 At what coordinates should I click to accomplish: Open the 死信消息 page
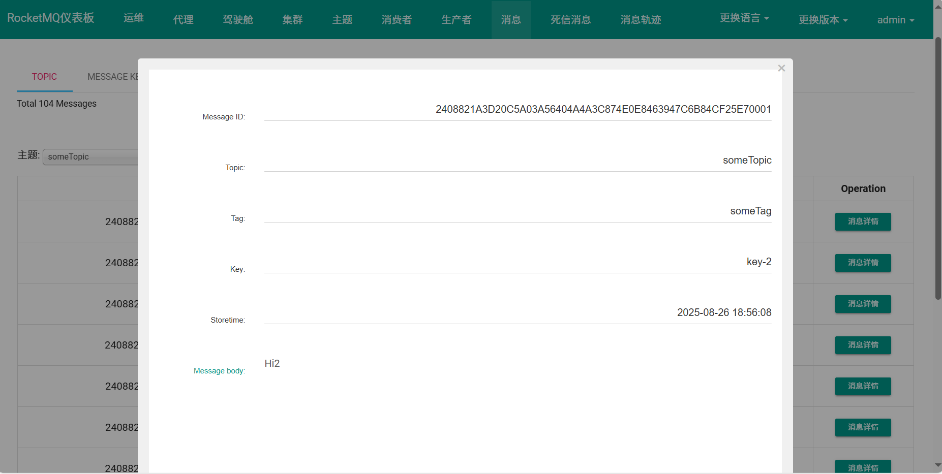[570, 20]
